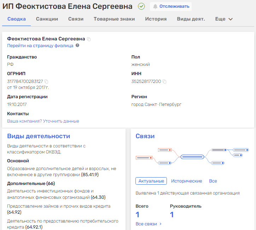The height and width of the screenshot is (230, 256).
Task: Open the Виды деятельности section heading
Action: 39,136
